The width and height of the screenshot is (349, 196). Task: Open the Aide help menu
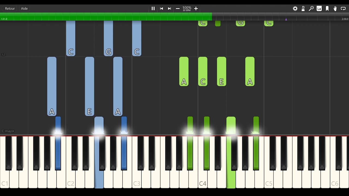(24, 8)
